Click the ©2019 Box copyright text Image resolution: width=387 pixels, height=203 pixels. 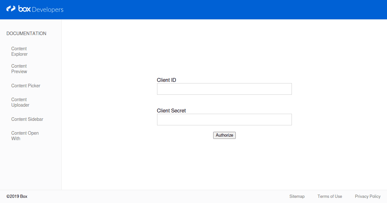pos(17,196)
